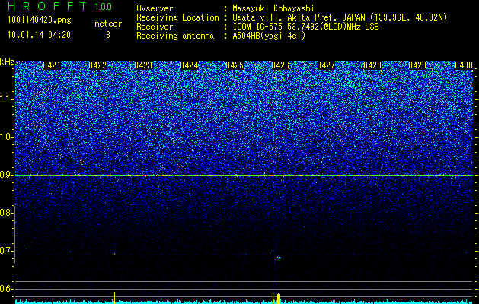The height and width of the screenshot is (304, 479).
Task: Click the 0427 time marker
Action: click(x=326, y=65)
